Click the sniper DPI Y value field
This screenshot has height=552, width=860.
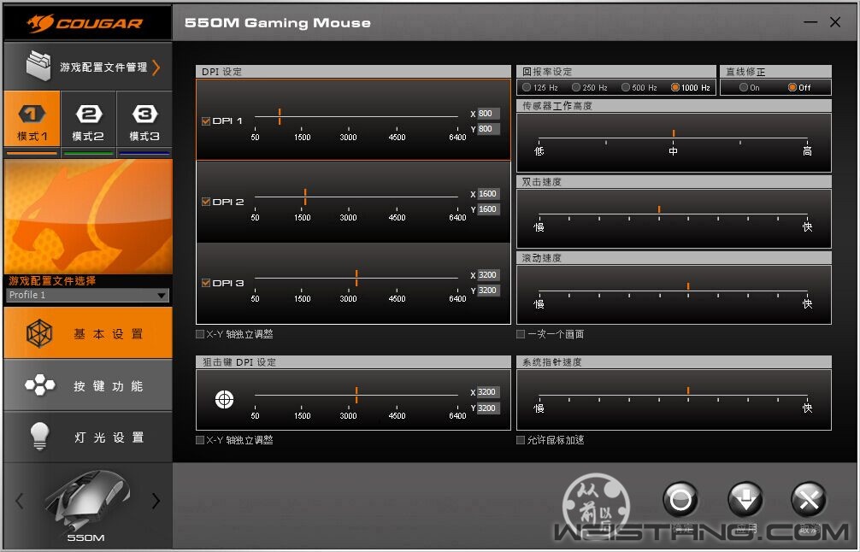488,408
